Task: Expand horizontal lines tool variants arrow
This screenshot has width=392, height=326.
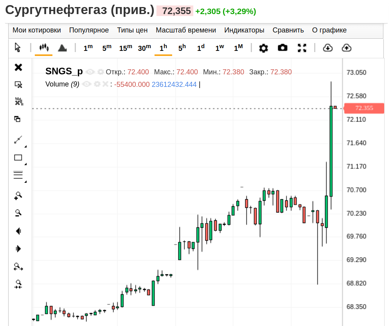Action: click(x=25, y=182)
